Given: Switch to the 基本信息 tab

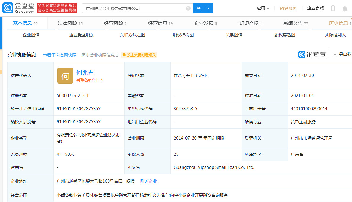Looking at the screenshot, I should click(25, 23).
